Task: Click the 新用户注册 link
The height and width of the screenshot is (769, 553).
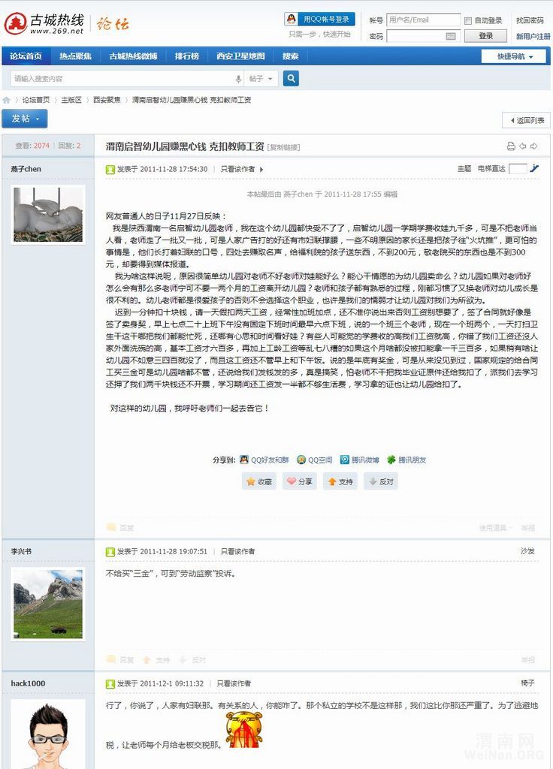Action: (533, 36)
